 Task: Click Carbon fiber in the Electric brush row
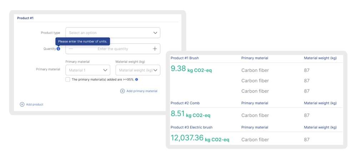coord(255,139)
